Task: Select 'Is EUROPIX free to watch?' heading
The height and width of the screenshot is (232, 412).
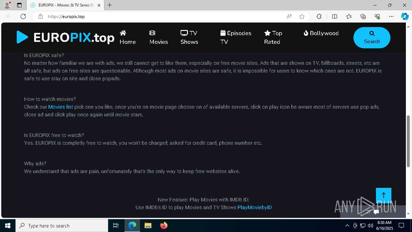Action: [x=54, y=135]
